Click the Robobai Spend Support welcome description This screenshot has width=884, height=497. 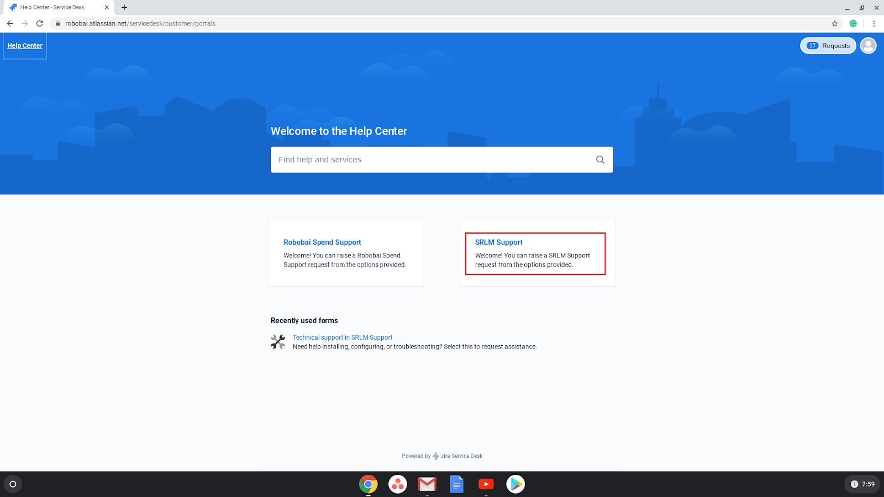[x=345, y=260]
